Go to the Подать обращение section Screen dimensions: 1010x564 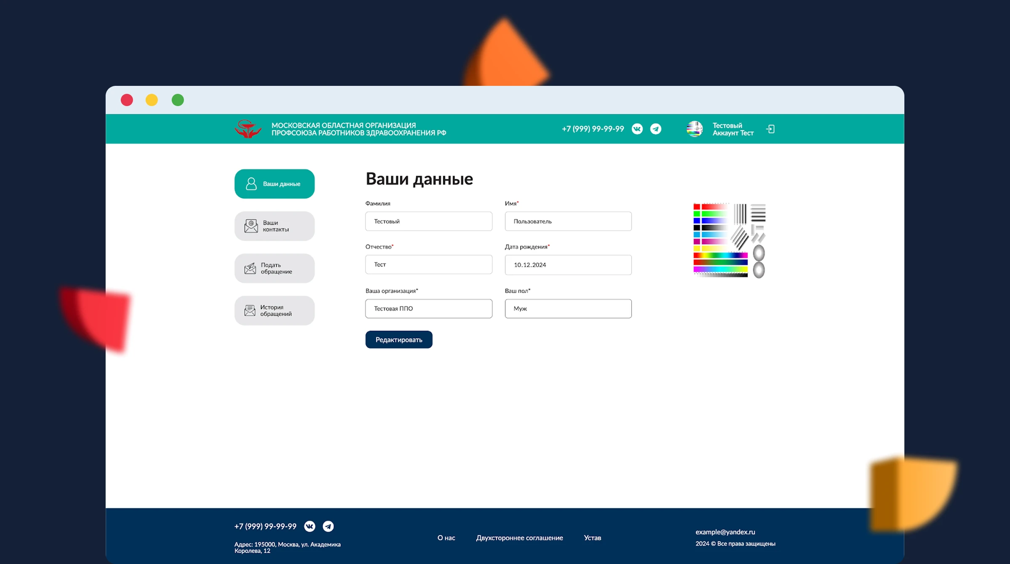coord(274,268)
